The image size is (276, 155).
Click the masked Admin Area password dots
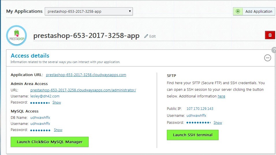click(40, 103)
